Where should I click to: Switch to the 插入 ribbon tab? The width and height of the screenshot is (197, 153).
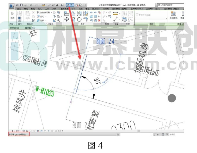[x=40, y=9]
